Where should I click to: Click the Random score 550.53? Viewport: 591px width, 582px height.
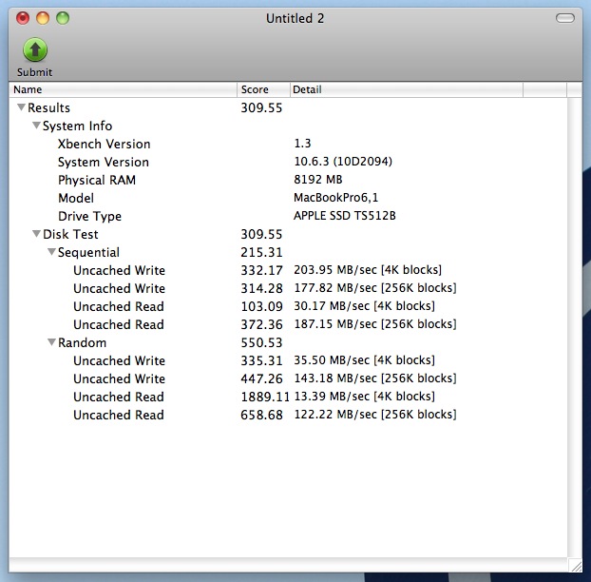tap(261, 342)
